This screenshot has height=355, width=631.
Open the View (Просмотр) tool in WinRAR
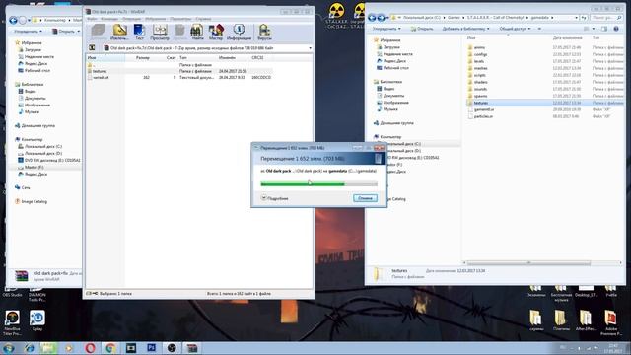[160, 32]
